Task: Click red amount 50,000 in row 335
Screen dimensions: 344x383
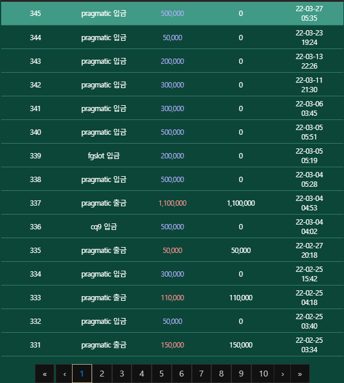Action: click(x=172, y=251)
